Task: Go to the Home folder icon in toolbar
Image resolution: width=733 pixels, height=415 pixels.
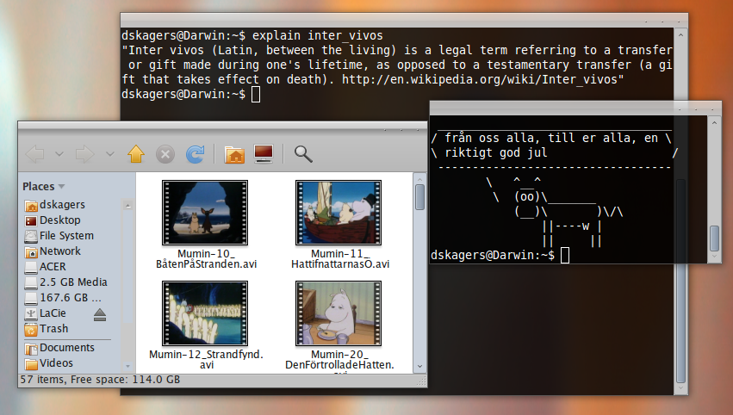Action: pos(234,155)
